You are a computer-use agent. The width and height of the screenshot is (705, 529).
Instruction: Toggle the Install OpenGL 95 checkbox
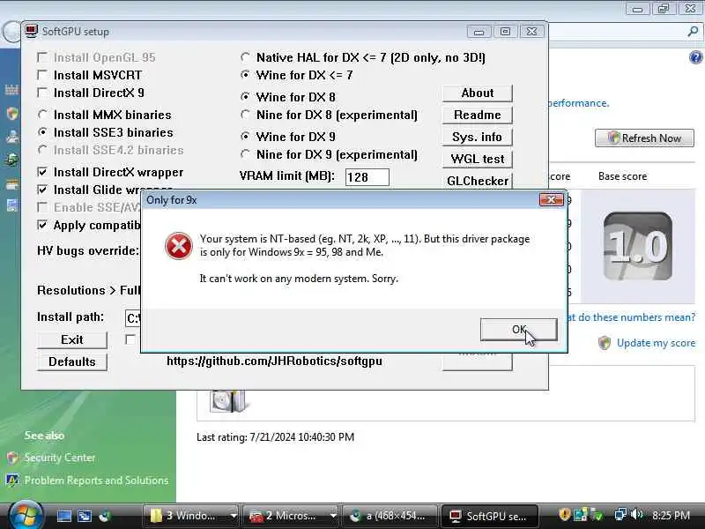[x=42, y=57]
